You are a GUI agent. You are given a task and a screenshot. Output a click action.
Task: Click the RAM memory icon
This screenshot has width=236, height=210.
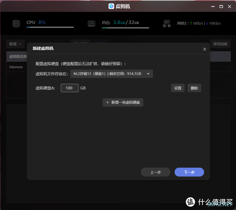pos(92,23)
